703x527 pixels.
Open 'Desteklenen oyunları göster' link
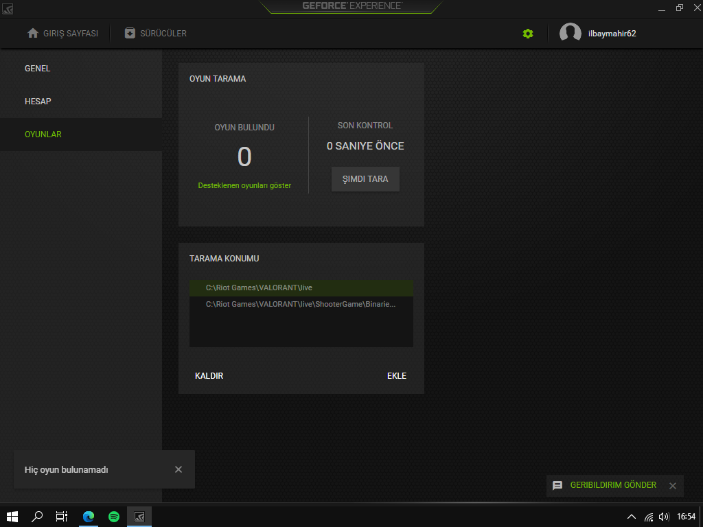pyautogui.click(x=244, y=185)
